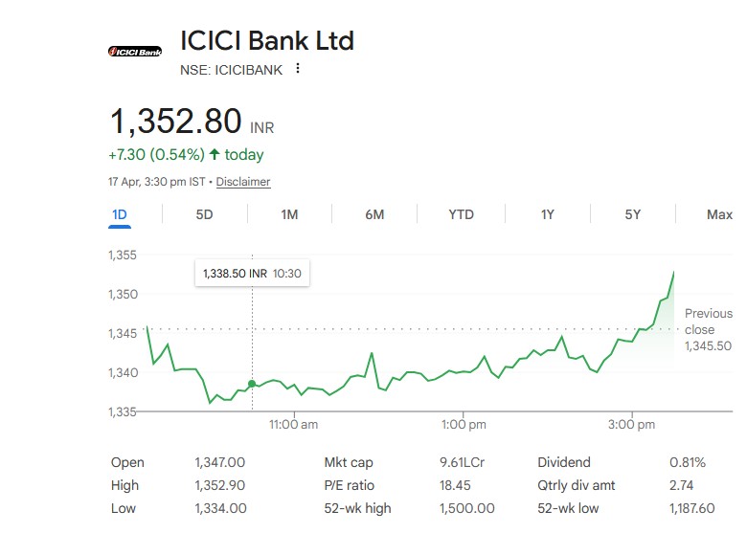Open the three-dot more options menu
Image resolution: width=747 pixels, height=555 pixels.
pos(298,69)
